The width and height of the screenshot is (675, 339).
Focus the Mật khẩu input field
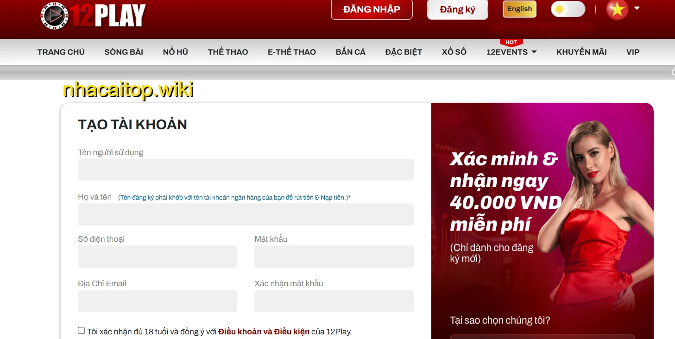tap(334, 257)
